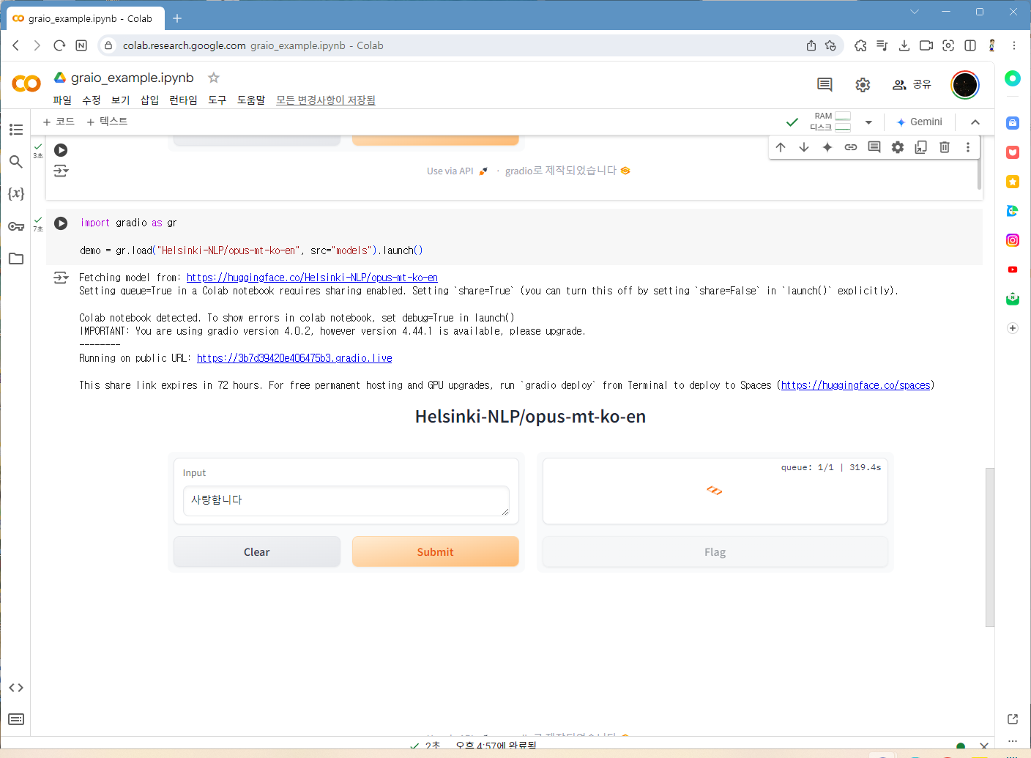Click the Clear button in the Gradio demo
Image resolution: width=1031 pixels, height=758 pixels.
point(257,551)
